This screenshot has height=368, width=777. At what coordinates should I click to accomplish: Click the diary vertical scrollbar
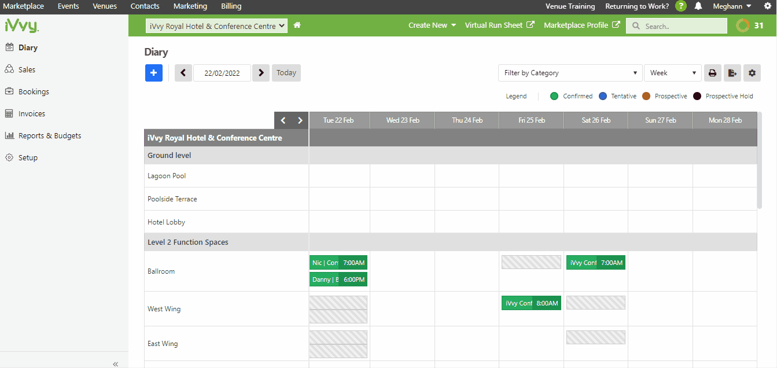760,160
